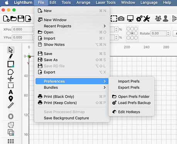Open the Laser Tools menu
This screenshot has height=144, width=177.
(106, 3)
